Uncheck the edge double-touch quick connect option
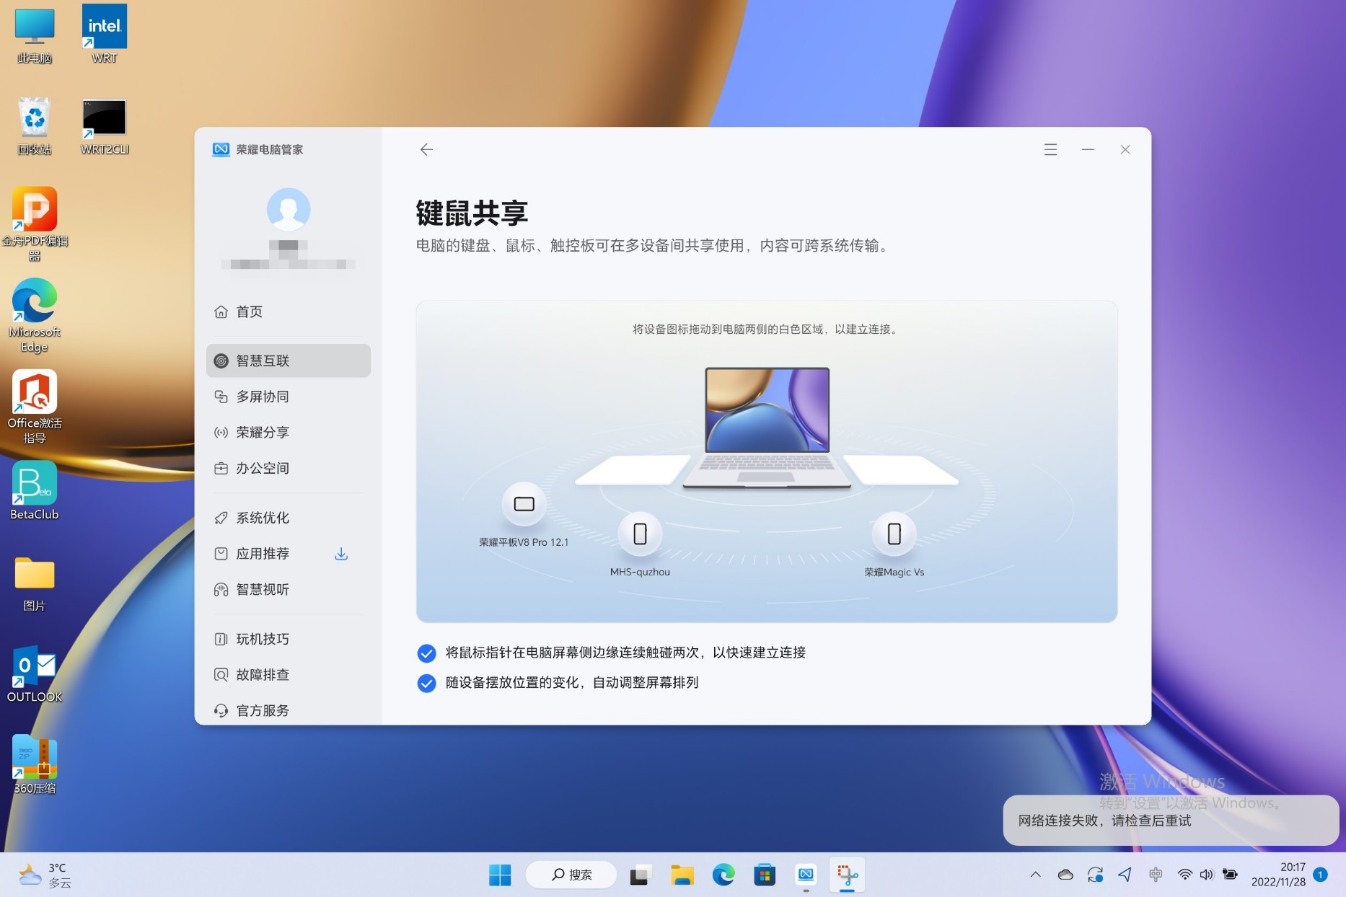 426,653
